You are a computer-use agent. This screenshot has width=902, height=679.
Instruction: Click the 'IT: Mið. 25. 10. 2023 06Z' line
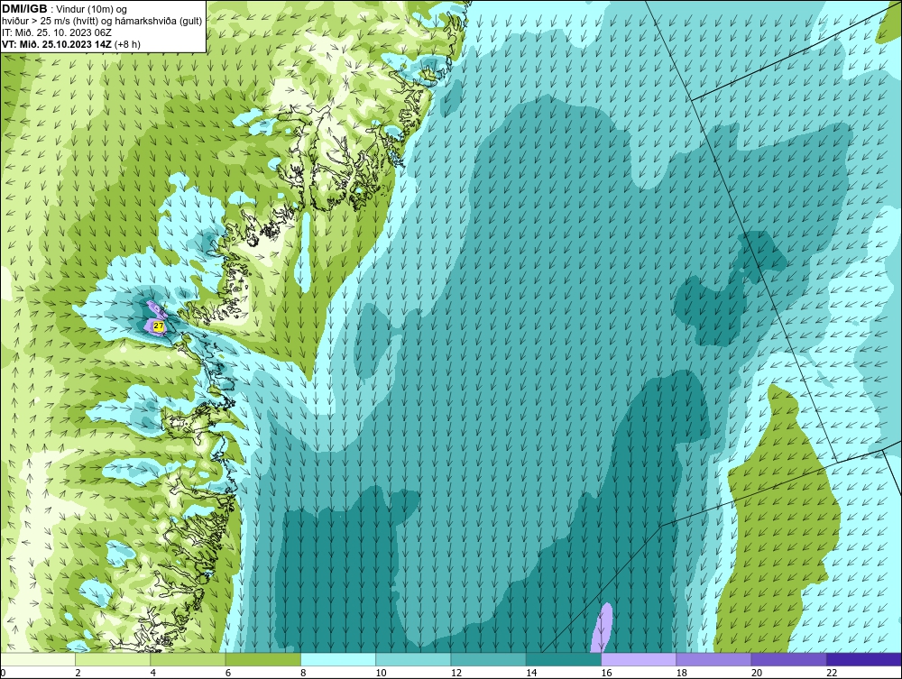click(57, 32)
